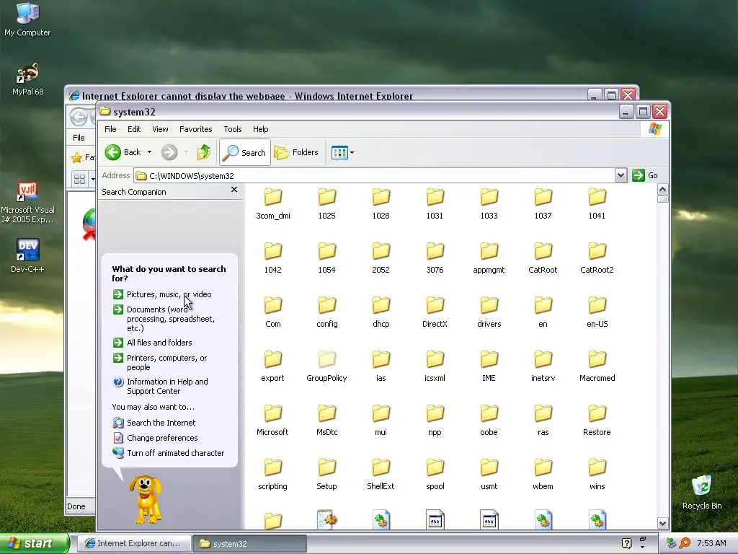The width and height of the screenshot is (738, 554).
Task: Open the View menu
Action: point(160,129)
